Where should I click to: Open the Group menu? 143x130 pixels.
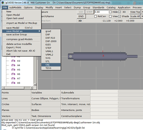(86, 7)
